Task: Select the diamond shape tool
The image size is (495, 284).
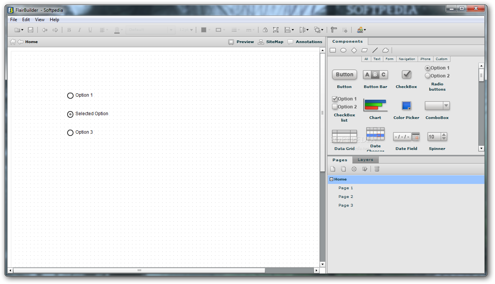Action: coord(354,50)
